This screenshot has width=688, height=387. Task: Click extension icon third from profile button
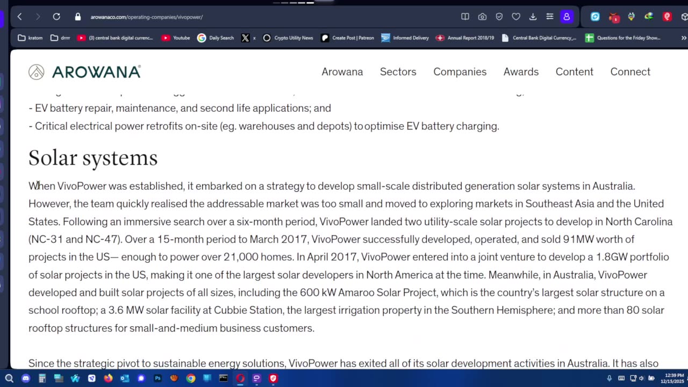631,17
